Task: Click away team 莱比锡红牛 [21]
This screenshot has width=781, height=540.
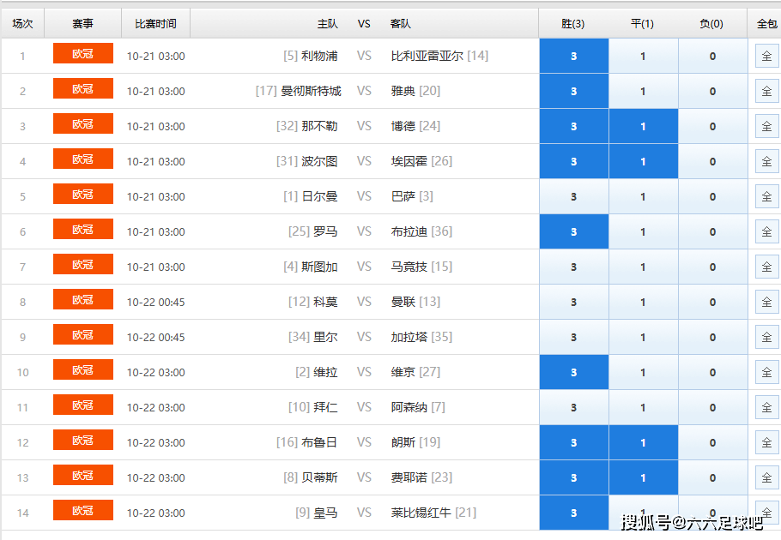Action: click(433, 513)
